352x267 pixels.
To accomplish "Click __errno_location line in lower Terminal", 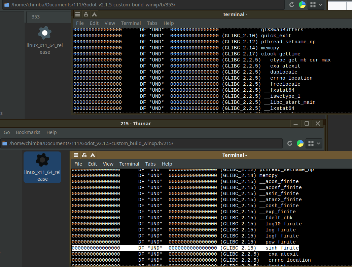I will click(191, 260).
